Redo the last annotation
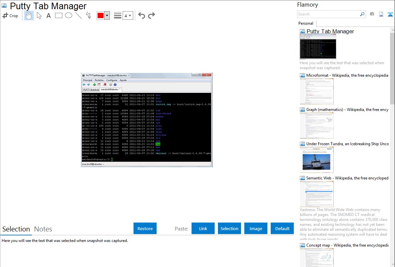 point(151,15)
